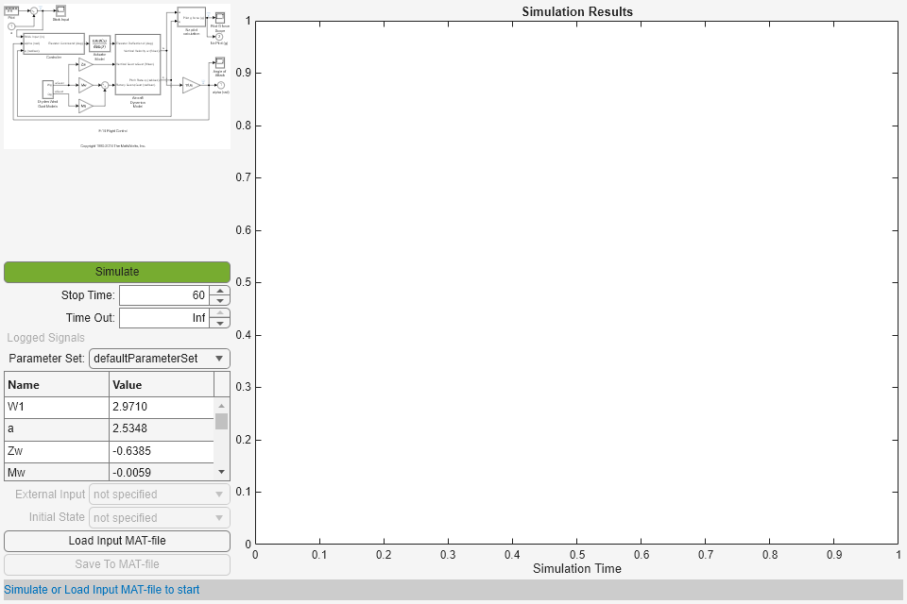907x604 pixels.
Task: Click the Save To MAT-file button
Action: [x=117, y=564]
